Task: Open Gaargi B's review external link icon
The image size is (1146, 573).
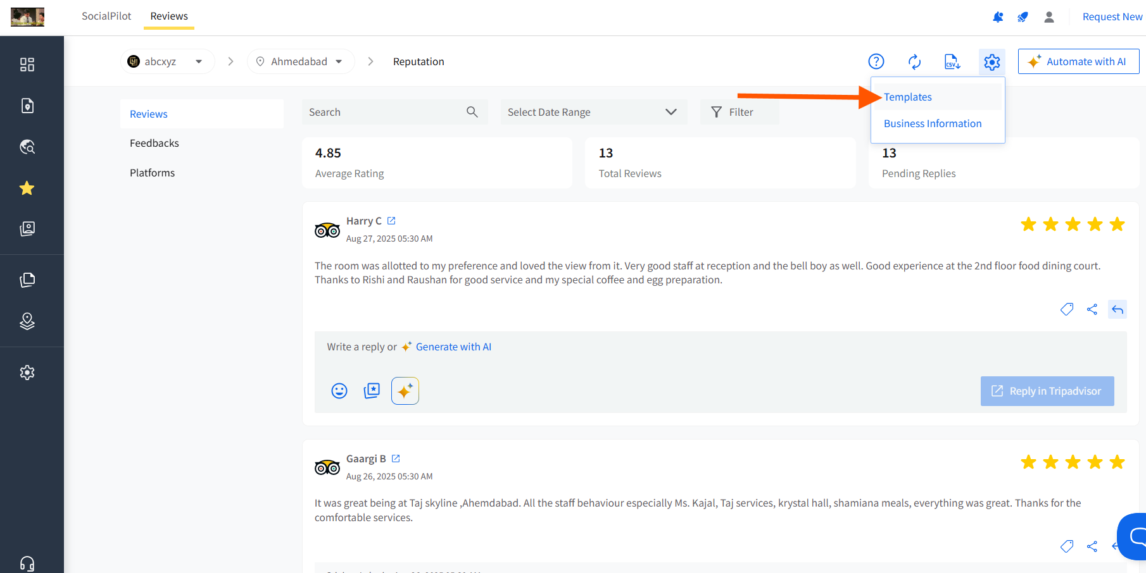Action: (x=396, y=459)
